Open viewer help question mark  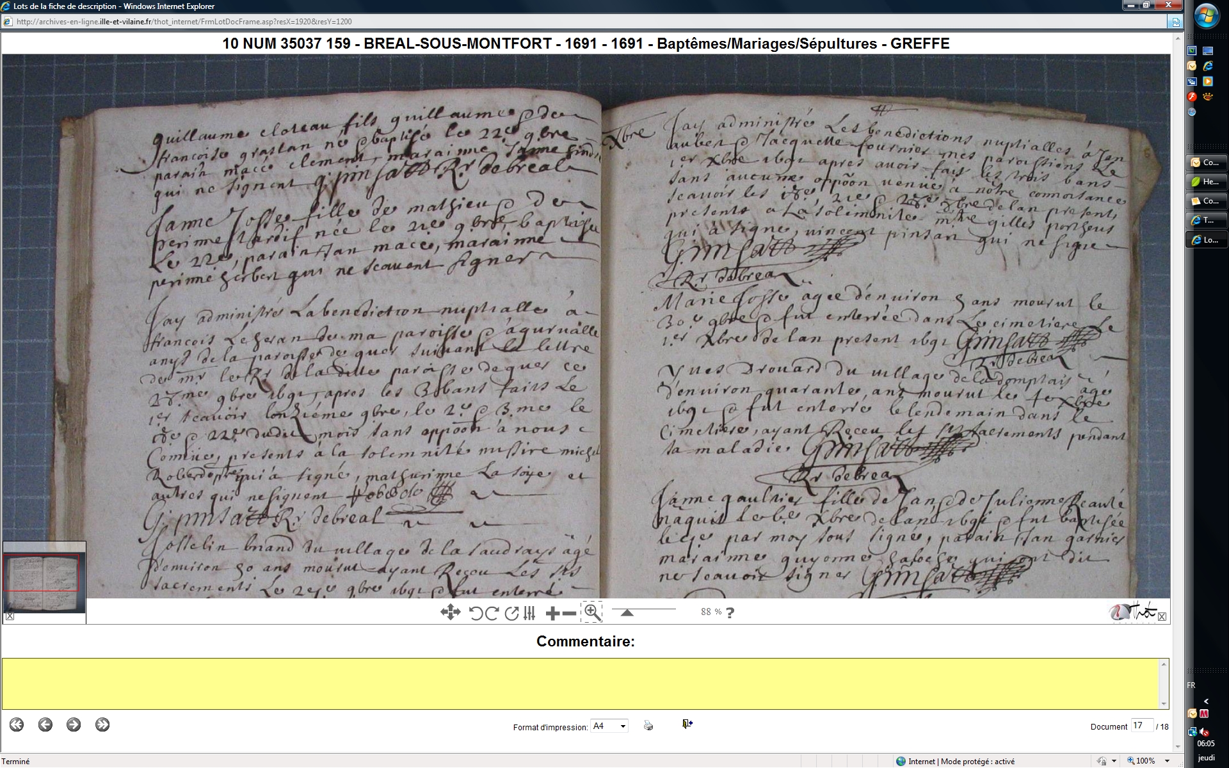pos(730,612)
